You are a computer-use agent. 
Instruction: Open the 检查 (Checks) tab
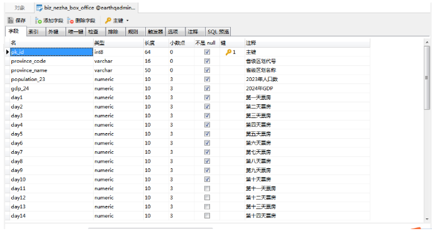[x=96, y=31]
